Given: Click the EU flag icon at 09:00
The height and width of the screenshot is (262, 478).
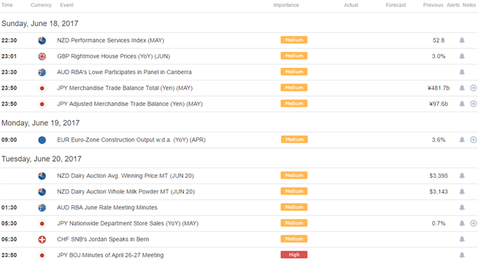Looking at the screenshot, I should click(42, 140).
